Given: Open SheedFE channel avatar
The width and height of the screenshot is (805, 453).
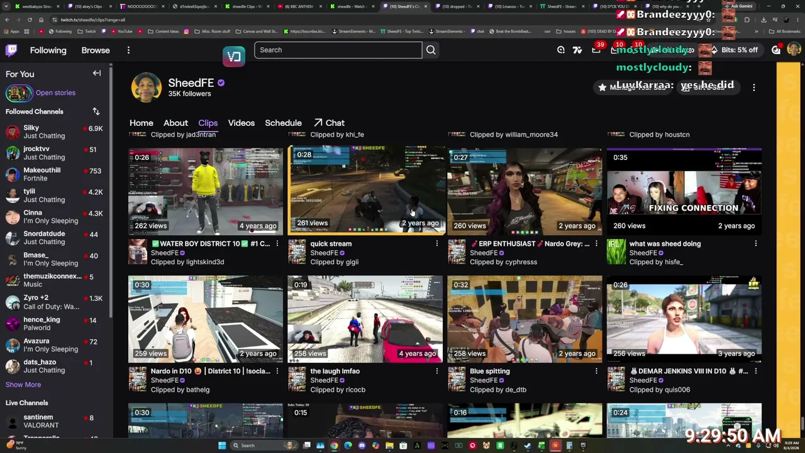Looking at the screenshot, I should (x=146, y=87).
